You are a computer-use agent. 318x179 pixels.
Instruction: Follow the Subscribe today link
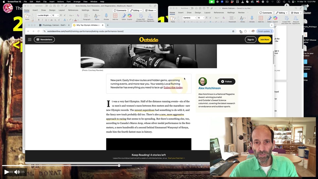(x=173, y=88)
